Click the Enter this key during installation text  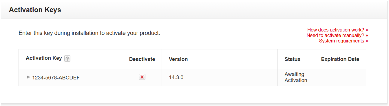pyautogui.click(x=89, y=33)
